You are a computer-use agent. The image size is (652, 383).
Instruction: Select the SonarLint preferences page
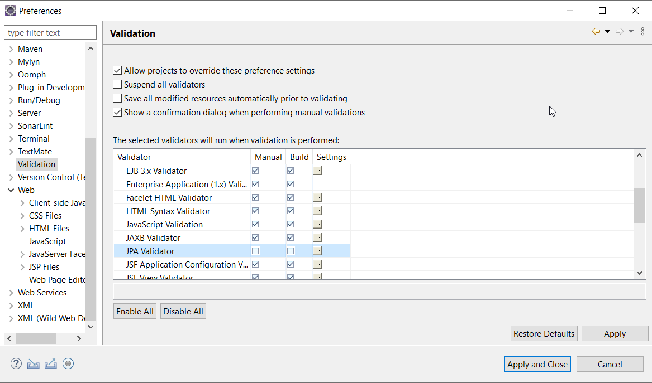click(x=35, y=126)
